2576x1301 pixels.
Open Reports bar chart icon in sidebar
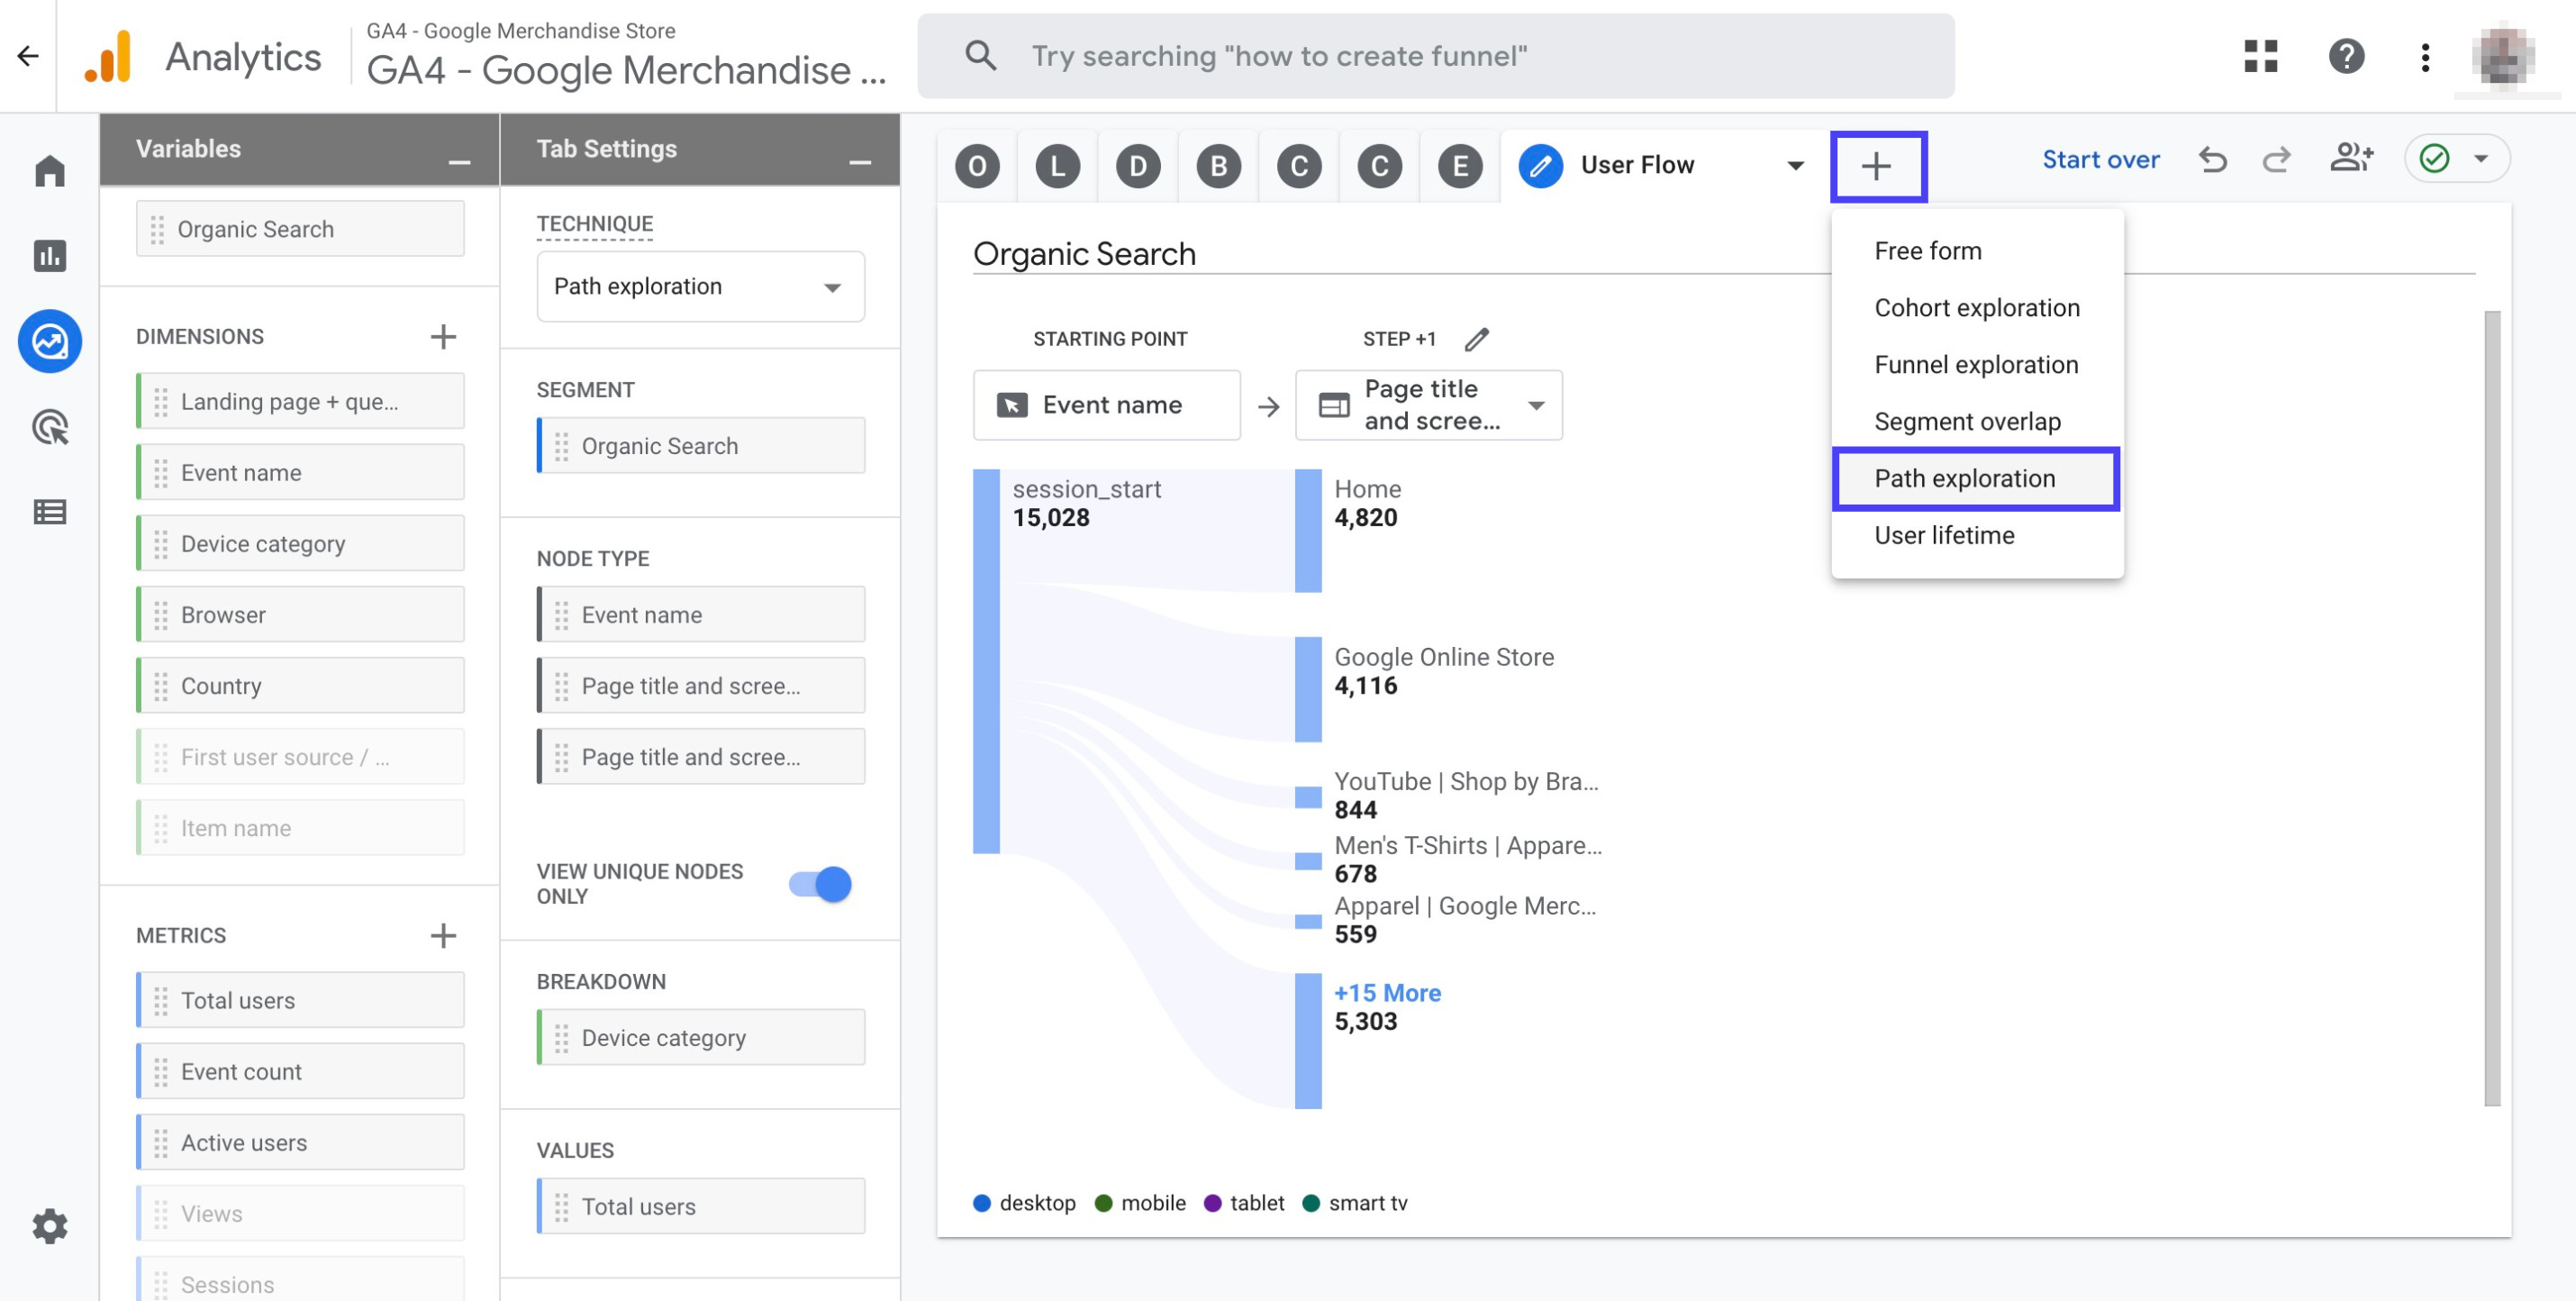(49, 256)
